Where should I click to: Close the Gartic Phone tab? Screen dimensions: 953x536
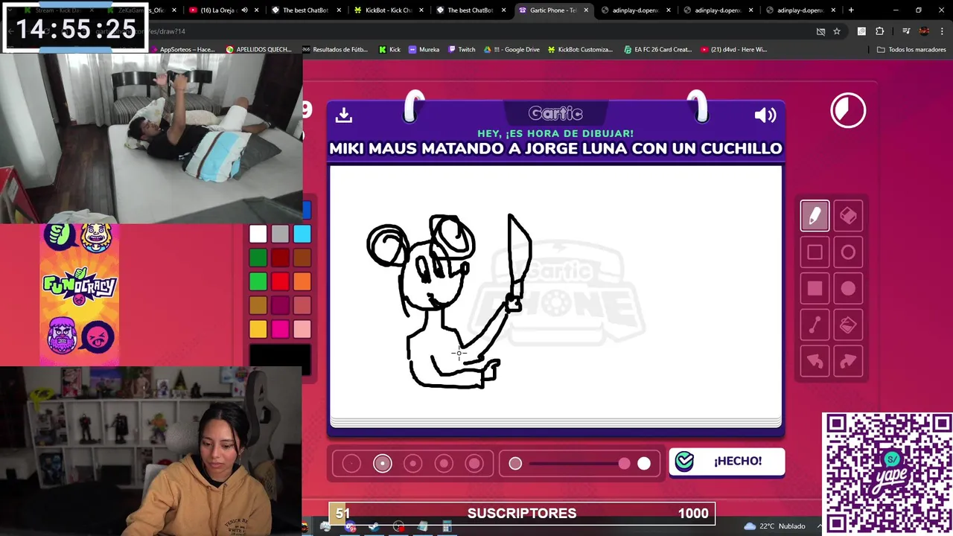586,10
